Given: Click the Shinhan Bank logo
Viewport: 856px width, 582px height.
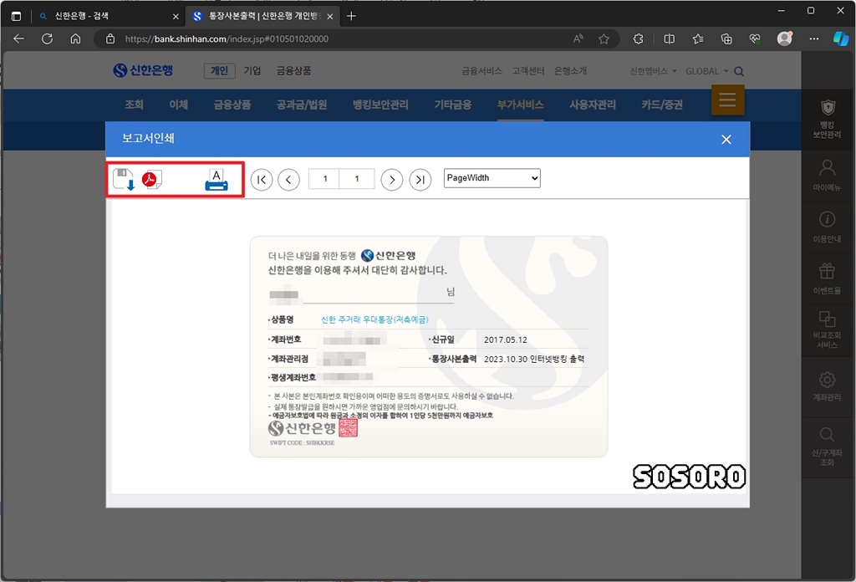Looking at the screenshot, I should [143, 70].
